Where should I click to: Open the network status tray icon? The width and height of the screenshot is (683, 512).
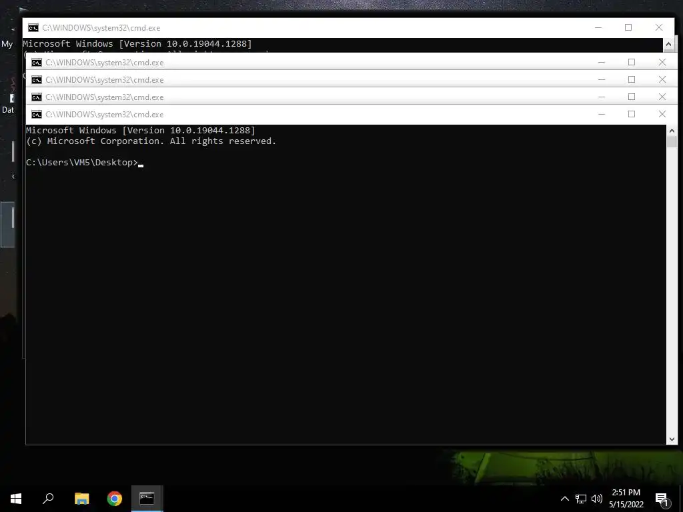pyautogui.click(x=581, y=499)
